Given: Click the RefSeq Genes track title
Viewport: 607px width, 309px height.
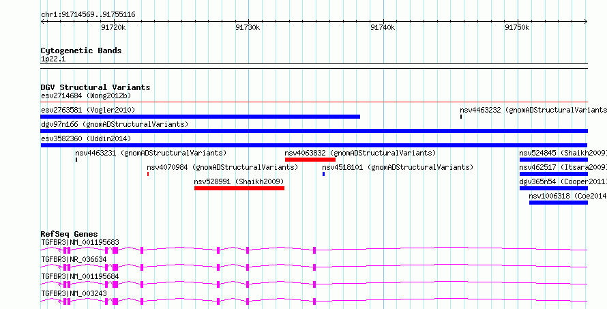Looking at the screenshot, I should click(x=70, y=234).
